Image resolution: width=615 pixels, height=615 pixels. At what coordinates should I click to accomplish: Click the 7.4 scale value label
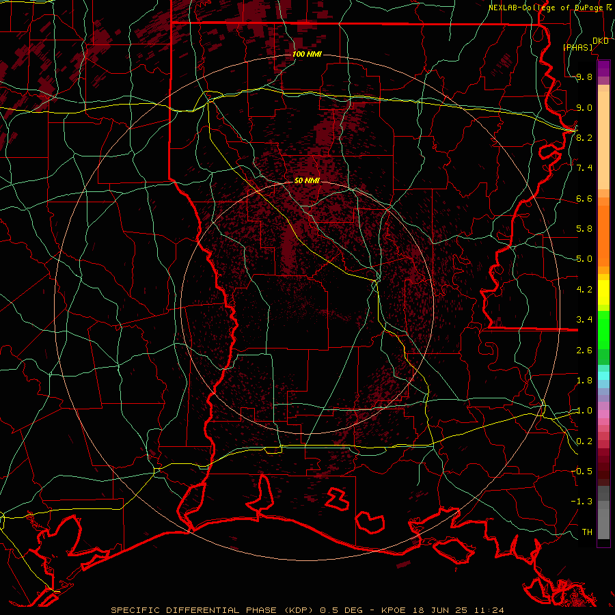coord(584,168)
